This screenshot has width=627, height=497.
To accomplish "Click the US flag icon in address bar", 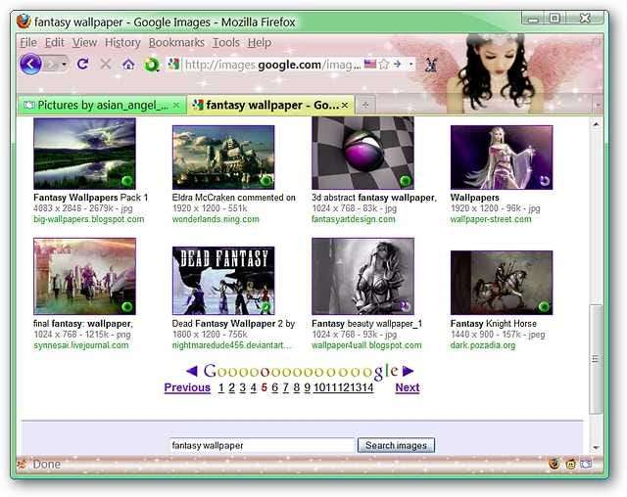I will pos(370,64).
